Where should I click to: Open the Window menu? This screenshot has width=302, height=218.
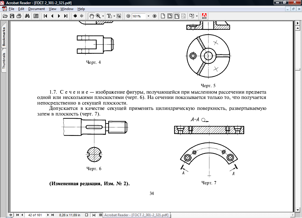(67, 9)
